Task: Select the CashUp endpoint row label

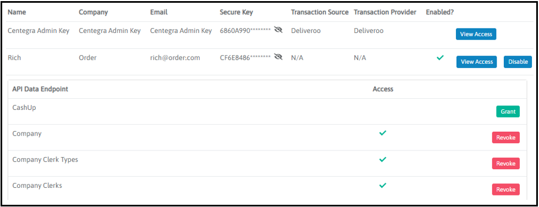Action: [x=24, y=108]
